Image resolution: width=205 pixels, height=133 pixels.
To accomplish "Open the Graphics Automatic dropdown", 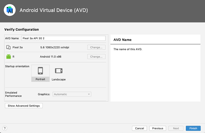I will tap(72, 94).
